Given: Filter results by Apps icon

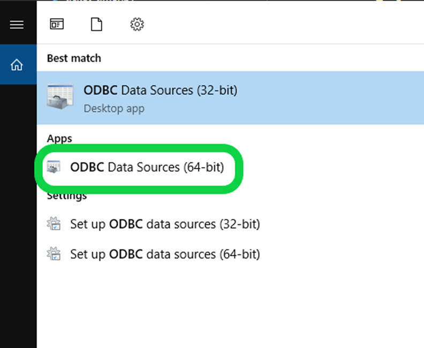Looking at the screenshot, I should 57,24.
